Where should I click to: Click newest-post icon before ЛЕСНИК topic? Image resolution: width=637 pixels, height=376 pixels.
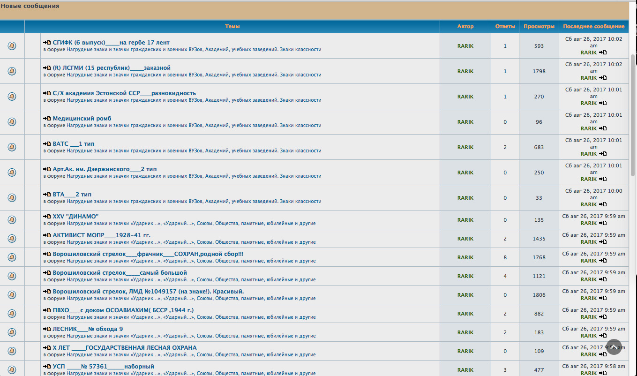[47, 329]
